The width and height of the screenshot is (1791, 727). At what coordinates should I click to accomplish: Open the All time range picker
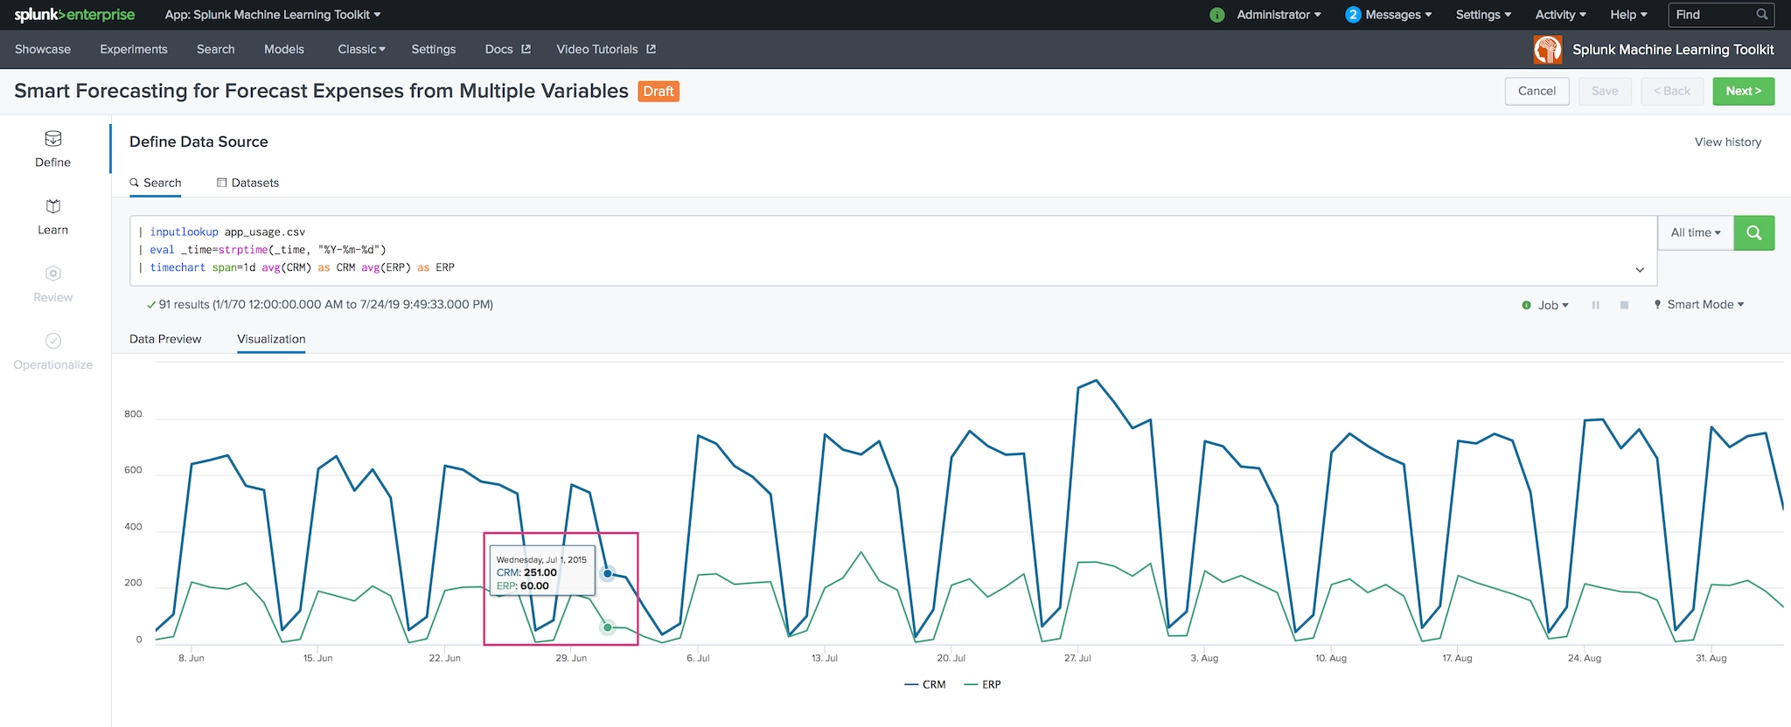(1696, 233)
